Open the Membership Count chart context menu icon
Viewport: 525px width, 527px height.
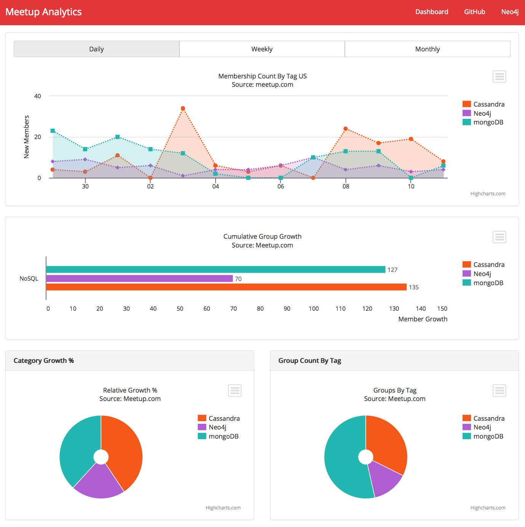point(499,77)
